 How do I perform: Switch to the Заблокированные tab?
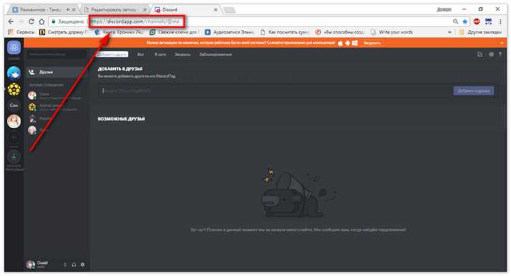point(215,55)
